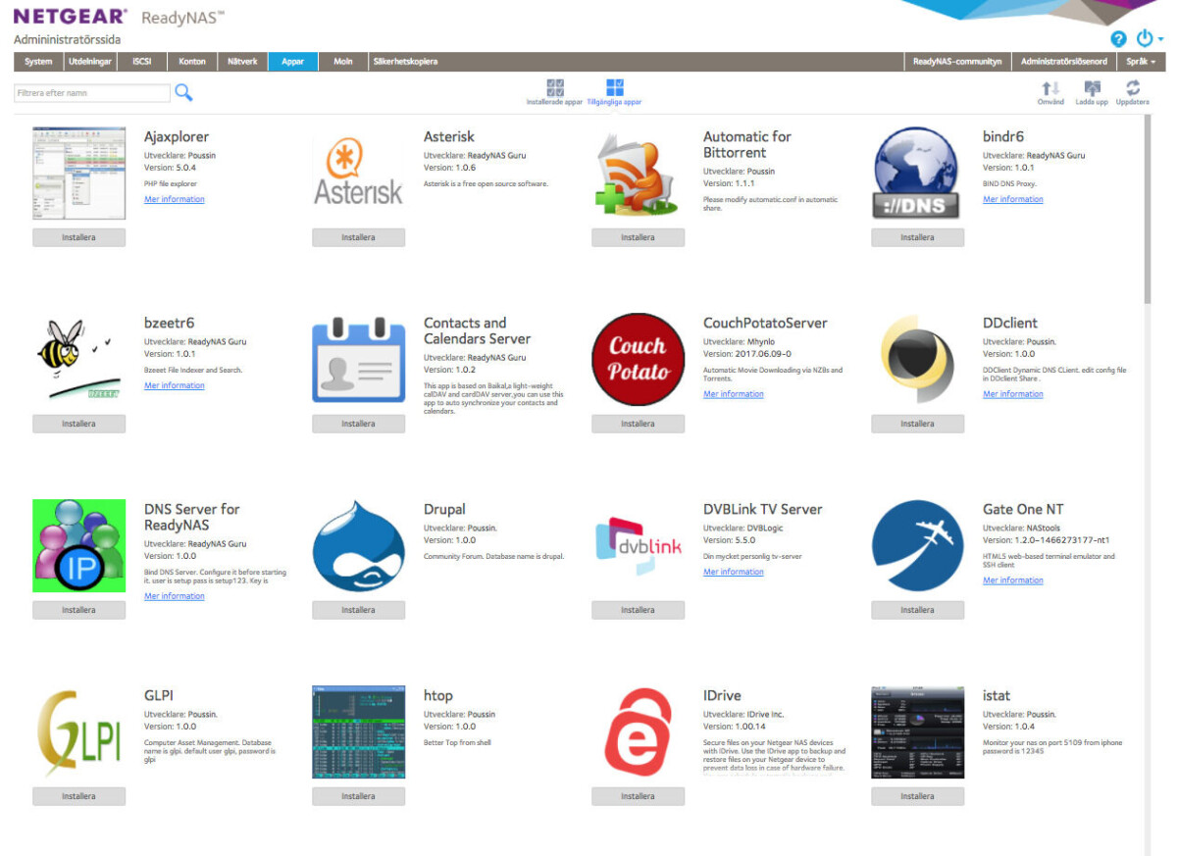Select the Appar tab
Image resolution: width=1177 pixels, height=856 pixels.
tap(293, 62)
